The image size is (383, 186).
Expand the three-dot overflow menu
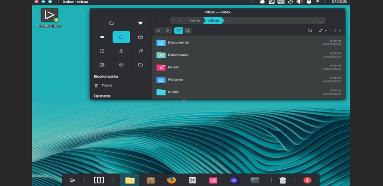[337, 31]
